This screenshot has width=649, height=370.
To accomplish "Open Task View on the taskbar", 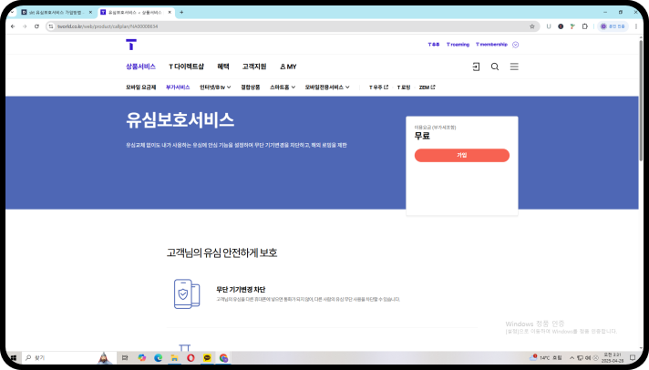I will pyautogui.click(x=125, y=357).
